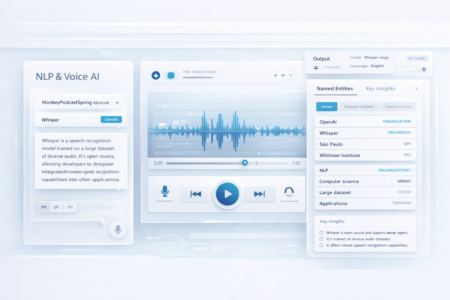This screenshot has height=300, width=450.
Task: Click the sparkle icon in the player toolbar
Action: pos(275,75)
